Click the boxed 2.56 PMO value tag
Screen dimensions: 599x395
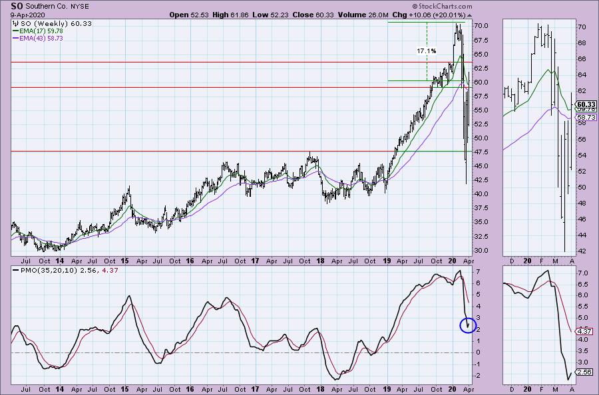(x=585, y=372)
